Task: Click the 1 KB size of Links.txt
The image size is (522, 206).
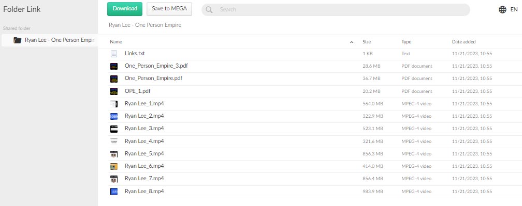Action: click(x=368, y=54)
